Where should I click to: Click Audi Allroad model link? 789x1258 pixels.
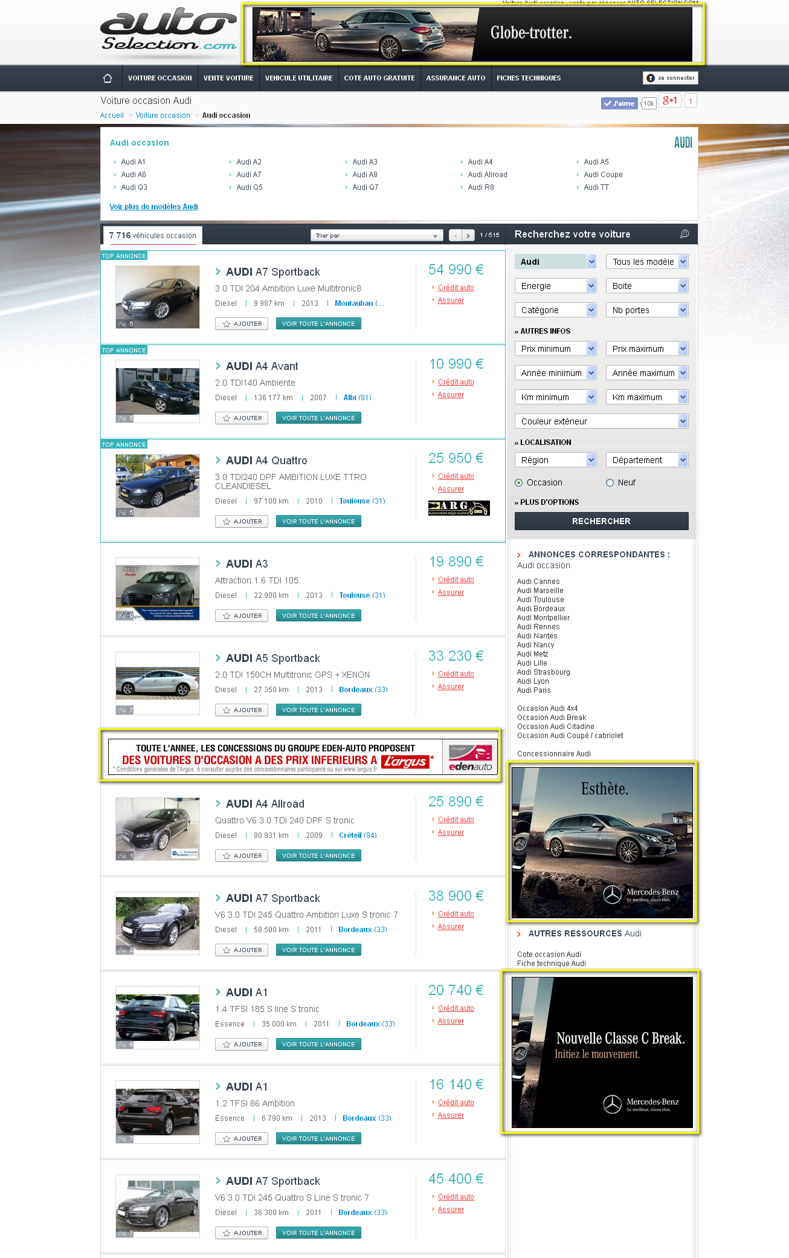click(488, 175)
